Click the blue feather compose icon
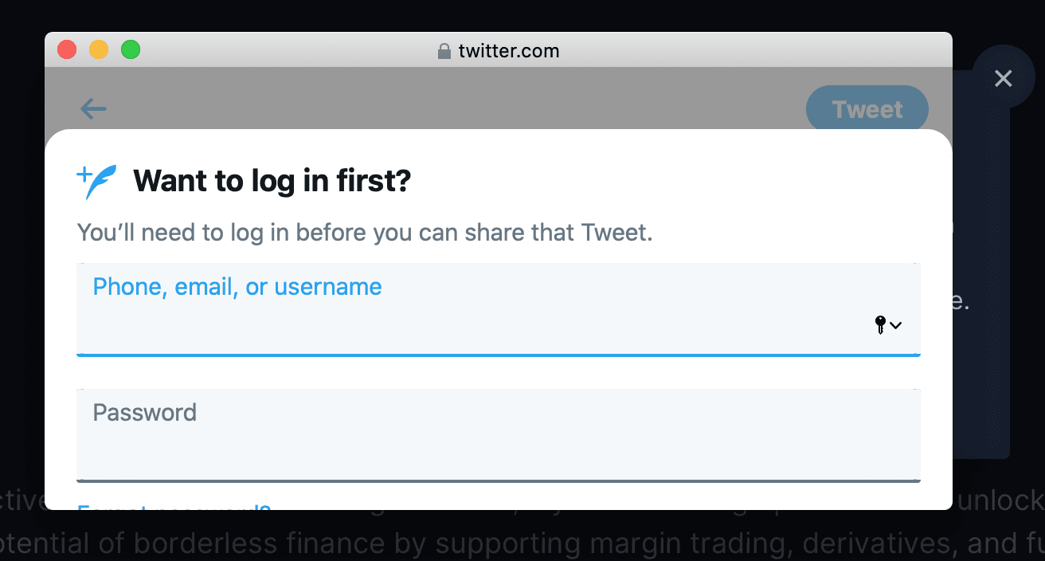The height and width of the screenshot is (561, 1045). (x=97, y=182)
